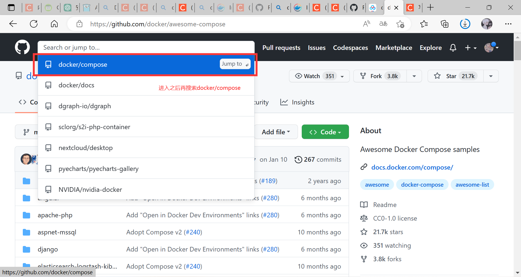Open the Readme link

(x=378, y=205)
